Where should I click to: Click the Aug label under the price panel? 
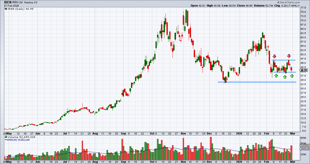95,134
